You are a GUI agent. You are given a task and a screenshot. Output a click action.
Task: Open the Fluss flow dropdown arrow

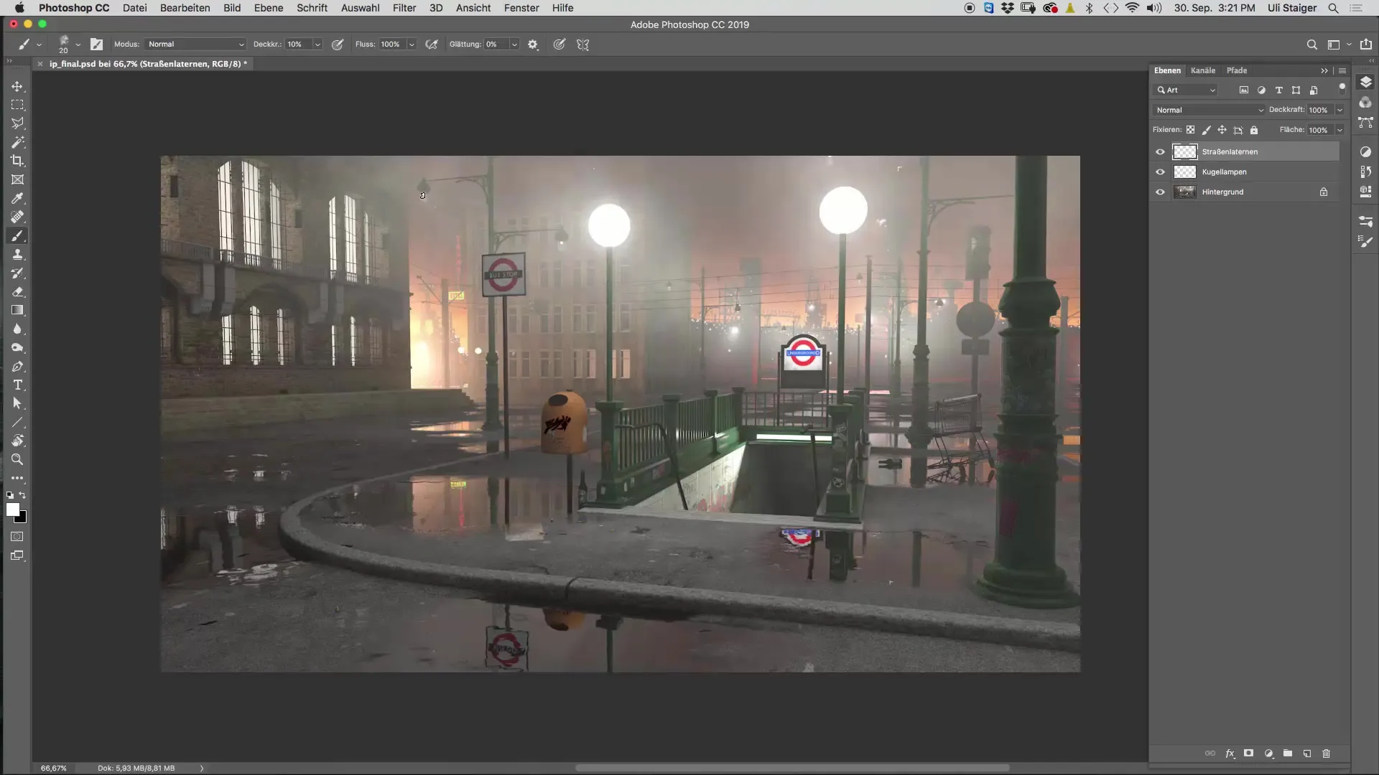pyautogui.click(x=412, y=44)
